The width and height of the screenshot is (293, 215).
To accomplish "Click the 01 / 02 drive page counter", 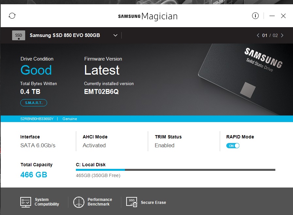I will coord(270,35).
